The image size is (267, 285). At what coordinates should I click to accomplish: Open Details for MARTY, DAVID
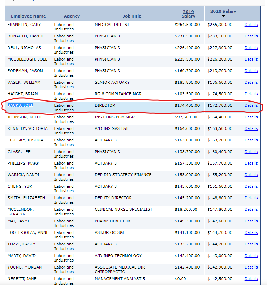coord(251,256)
